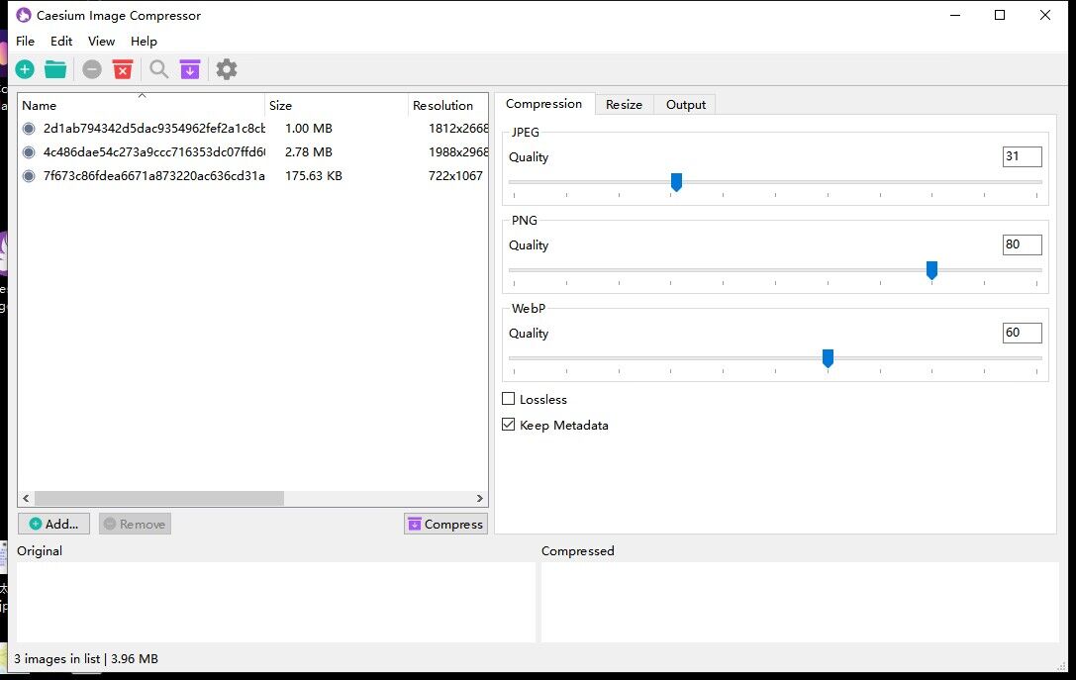
Task: Click the JPEG quality slider handle
Action: click(677, 182)
